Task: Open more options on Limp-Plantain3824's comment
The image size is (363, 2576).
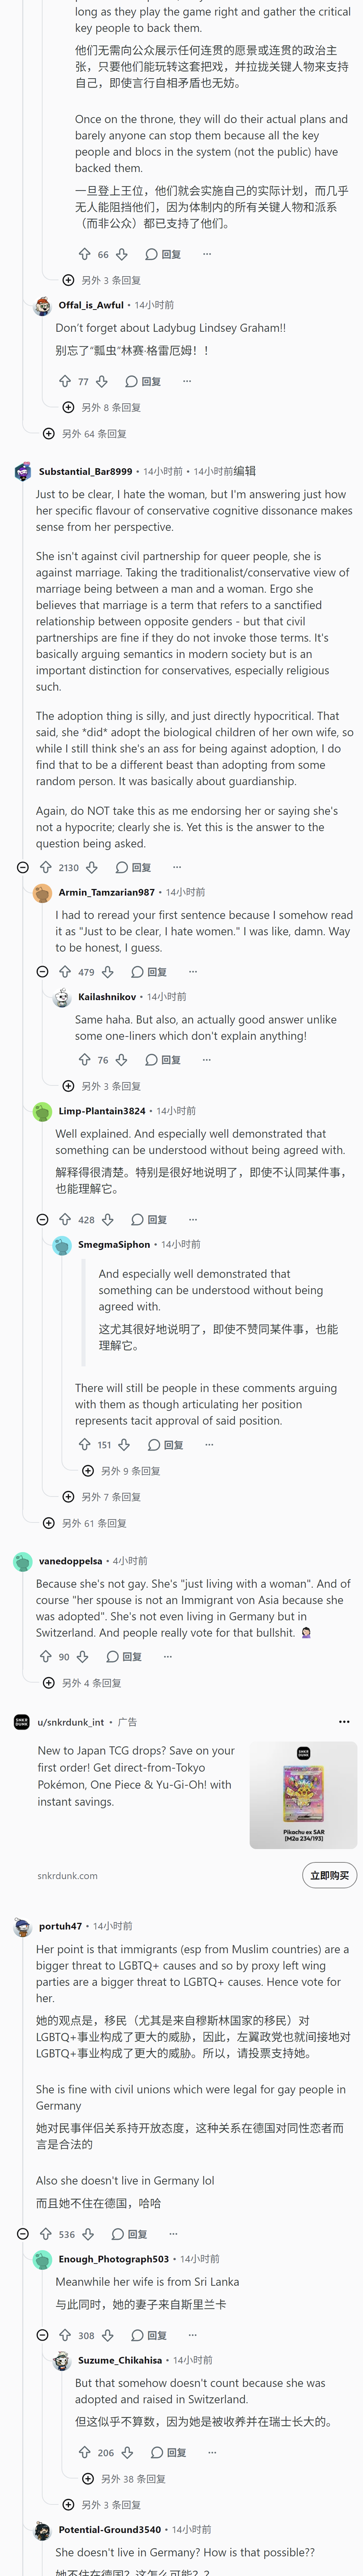Action: [193, 1219]
